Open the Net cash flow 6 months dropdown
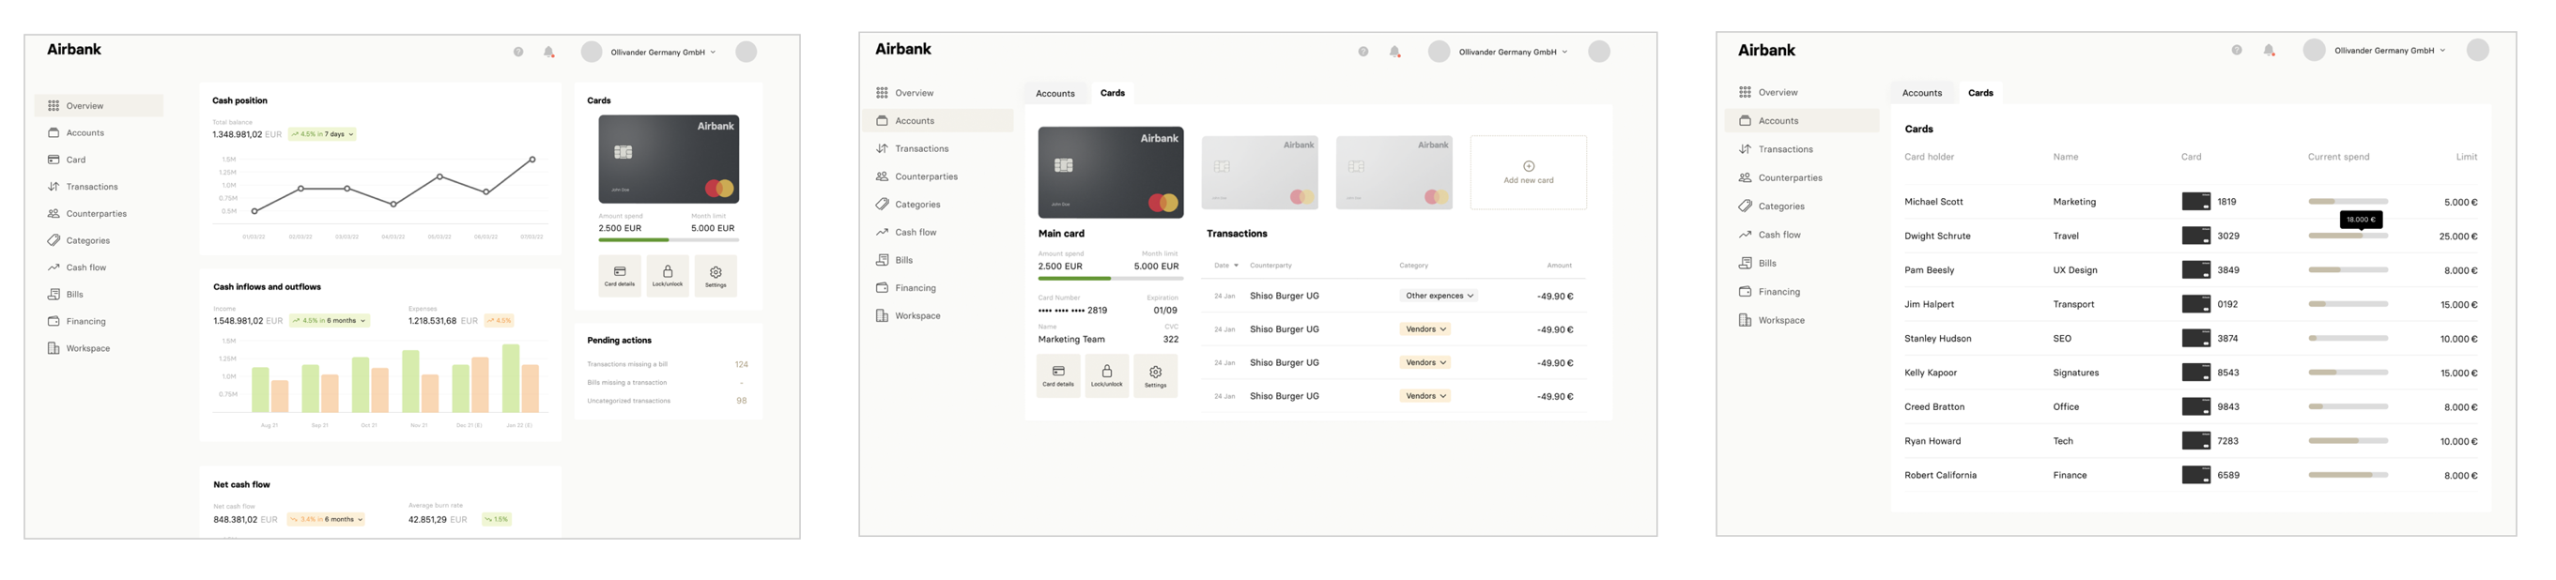The width and height of the screenshot is (2556, 580). coord(327,520)
